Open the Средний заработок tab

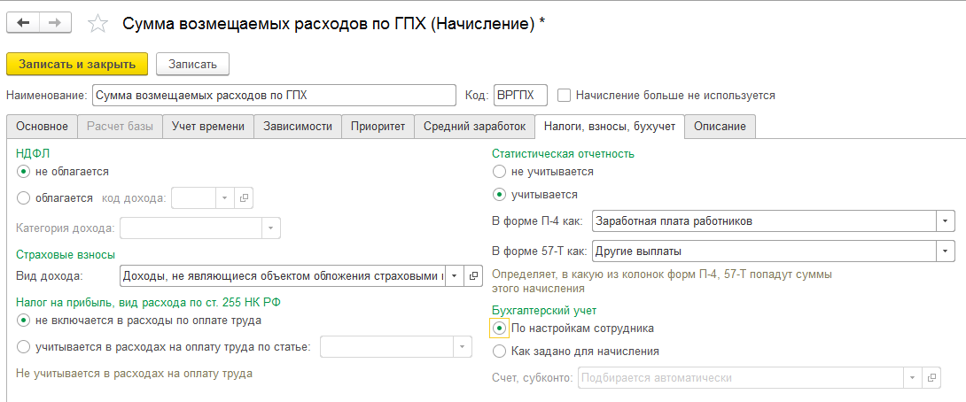click(x=474, y=127)
